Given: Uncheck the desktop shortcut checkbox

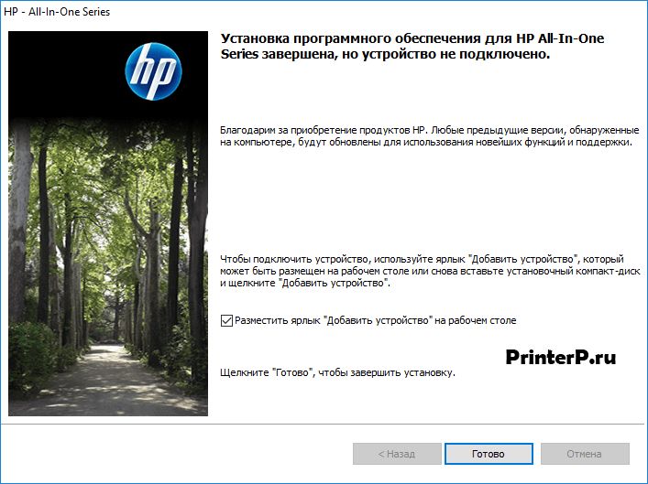Looking at the screenshot, I should click(x=226, y=320).
